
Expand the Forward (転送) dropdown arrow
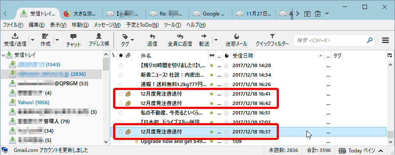(216, 40)
